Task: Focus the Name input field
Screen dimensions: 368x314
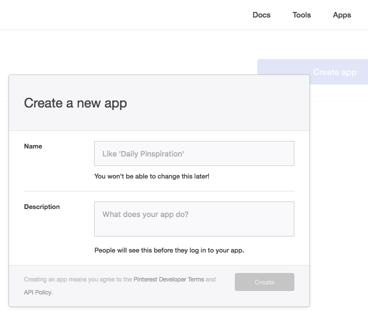Action: (x=194, y=153)
